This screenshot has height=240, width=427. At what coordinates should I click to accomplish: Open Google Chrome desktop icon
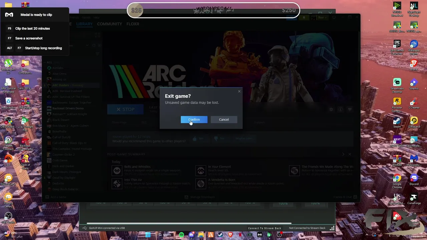(397, 182)
